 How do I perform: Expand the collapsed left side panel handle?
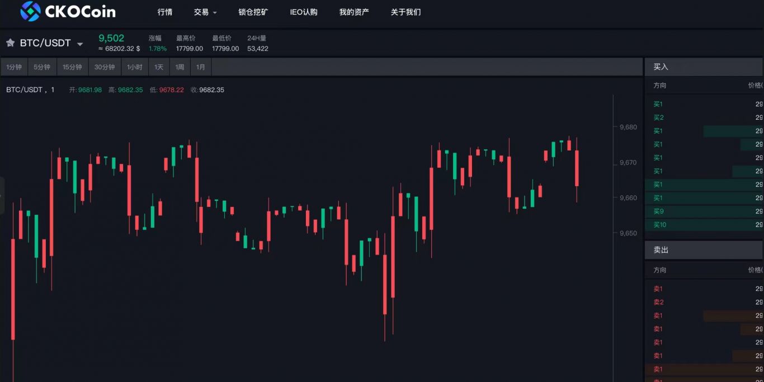[x=2, y=195]
